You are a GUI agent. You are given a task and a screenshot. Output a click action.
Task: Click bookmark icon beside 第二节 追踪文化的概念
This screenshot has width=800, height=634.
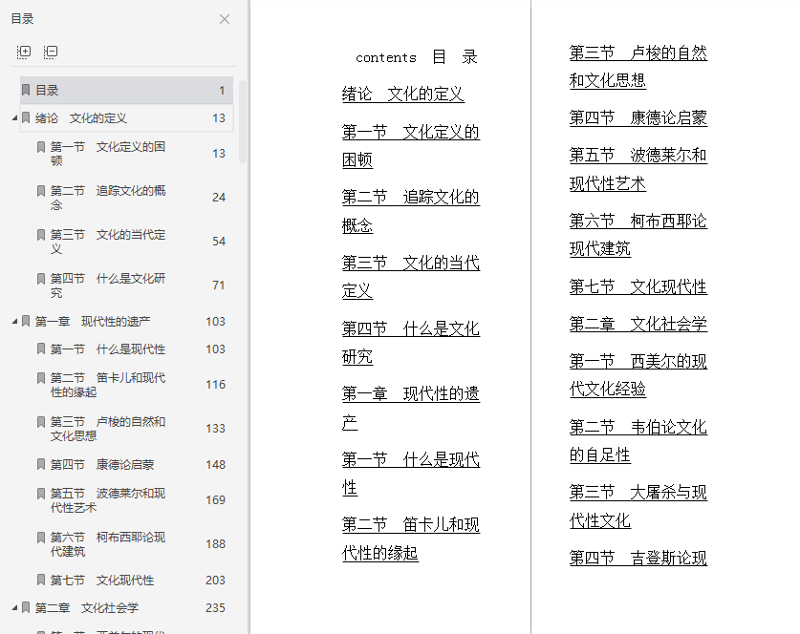[41, 191]
